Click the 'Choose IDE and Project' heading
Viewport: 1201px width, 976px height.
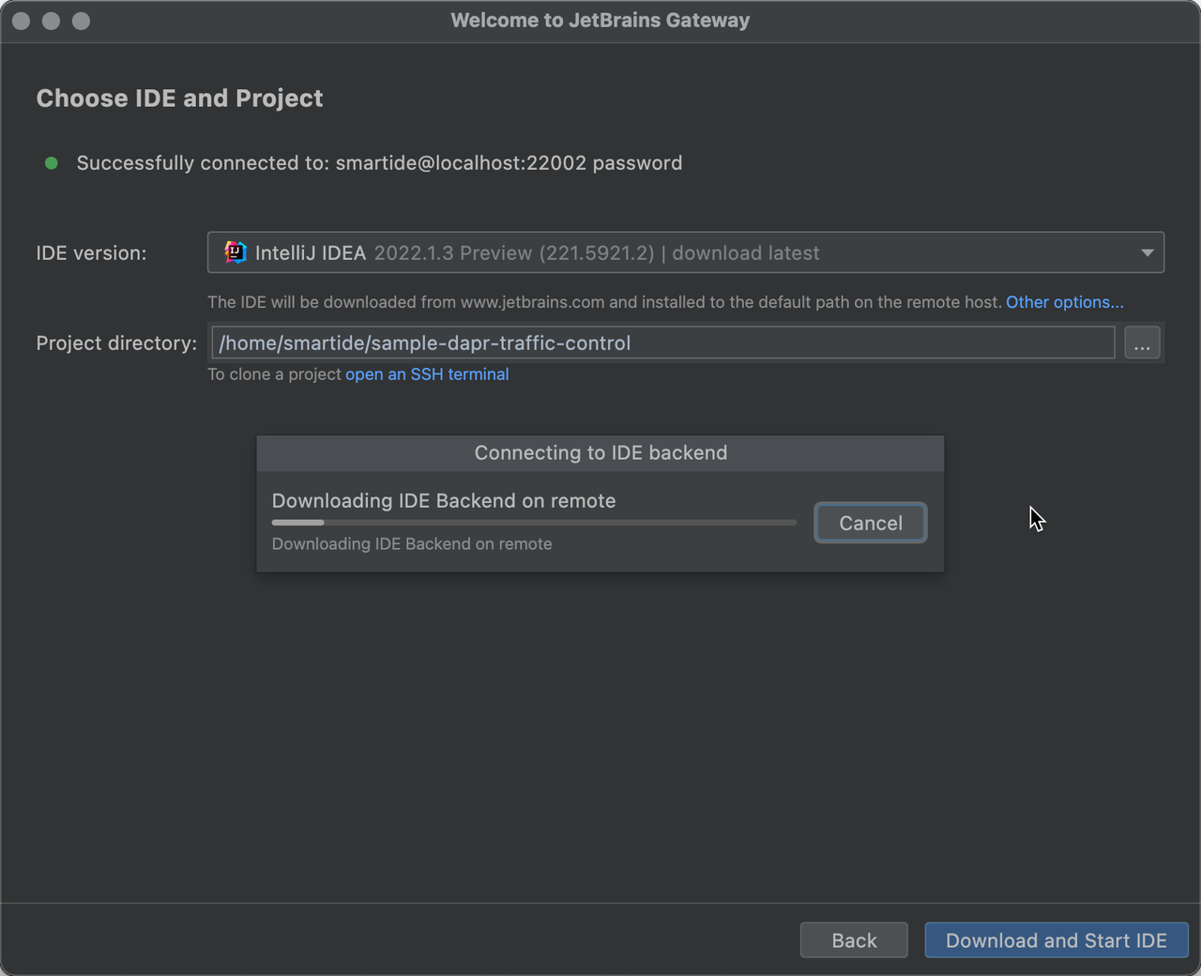click(x=179, y=99)
